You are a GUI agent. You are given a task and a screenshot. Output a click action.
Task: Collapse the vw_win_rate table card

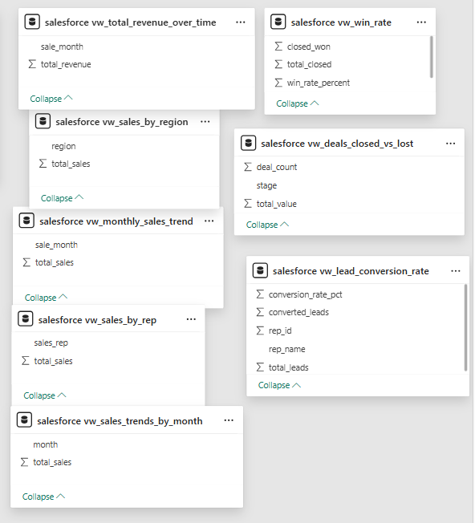coord(297,103)
